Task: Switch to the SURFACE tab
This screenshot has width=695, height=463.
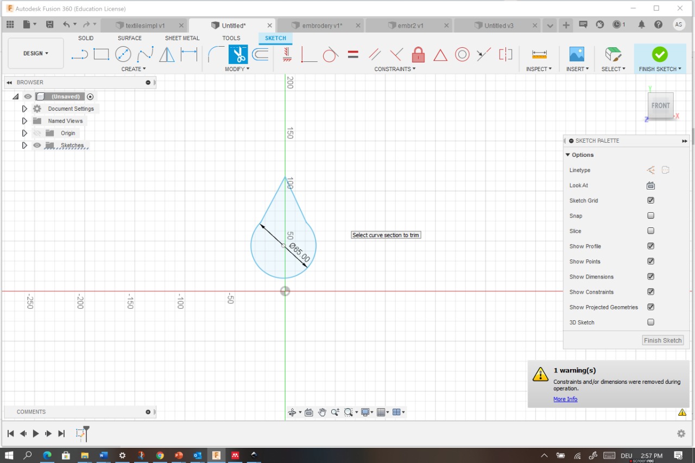Action: pyautogui.click(x=130, y=38)
